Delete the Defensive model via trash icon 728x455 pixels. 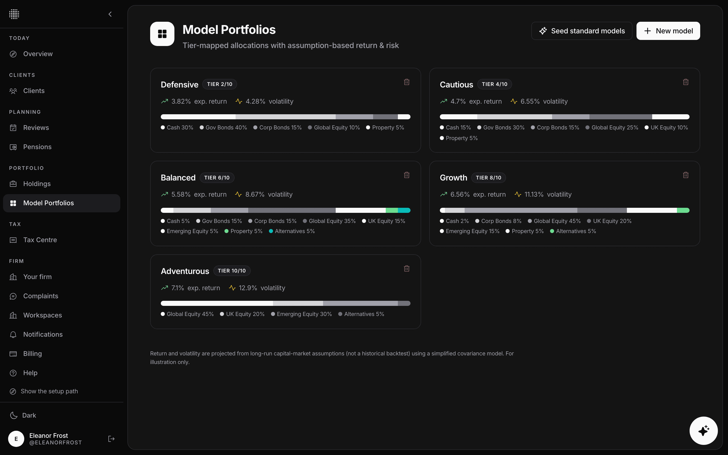[x=407, y=82]
